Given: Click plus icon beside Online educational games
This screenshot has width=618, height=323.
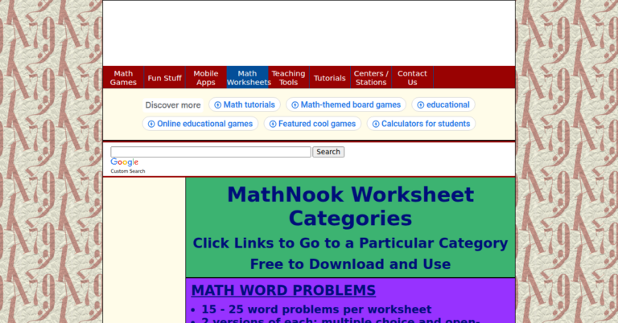Looking at the screenshot, I should point(151,124).
